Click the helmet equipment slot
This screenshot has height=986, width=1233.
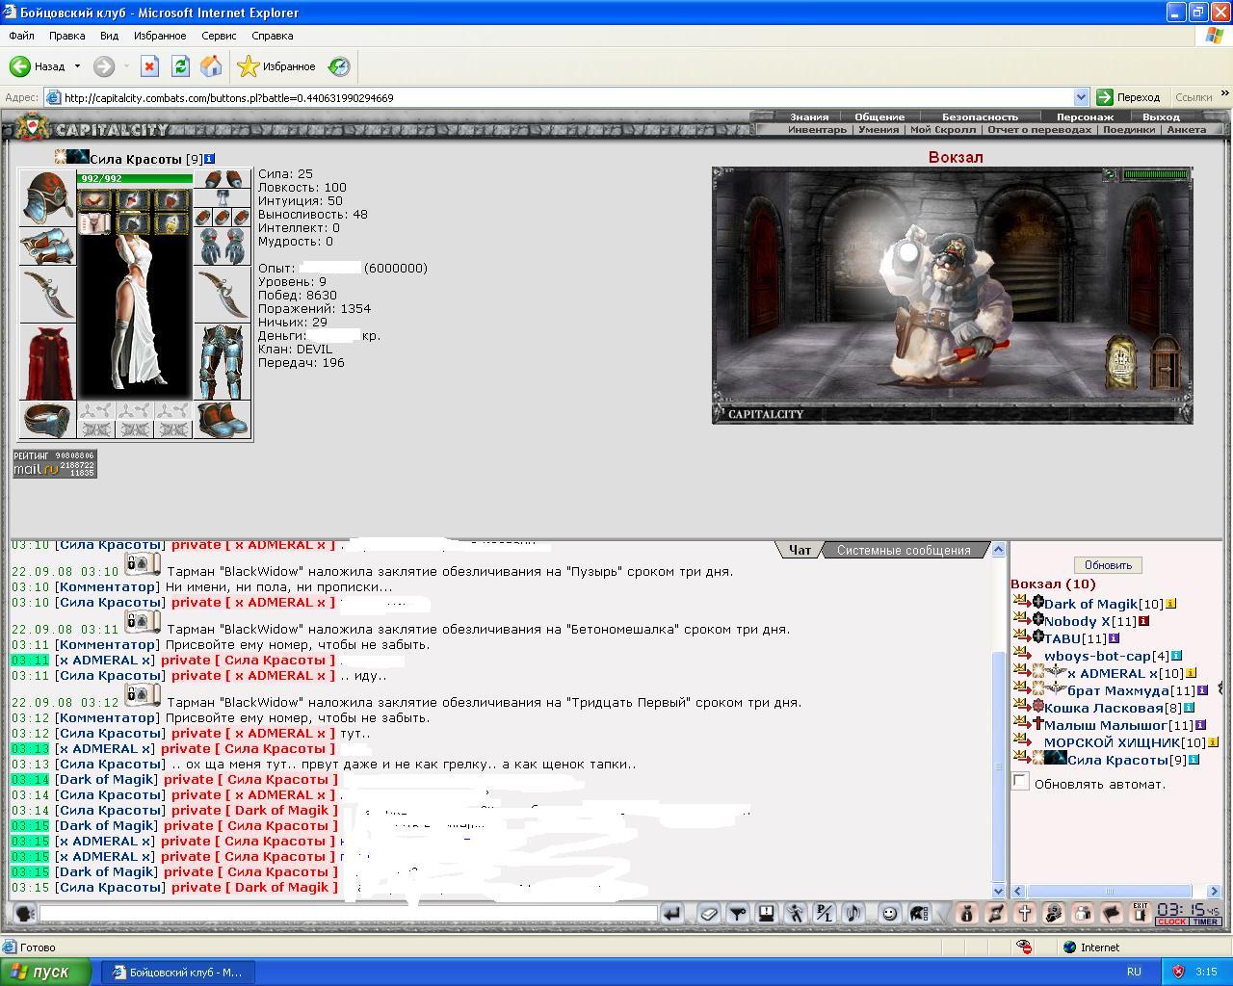(47, 197)
